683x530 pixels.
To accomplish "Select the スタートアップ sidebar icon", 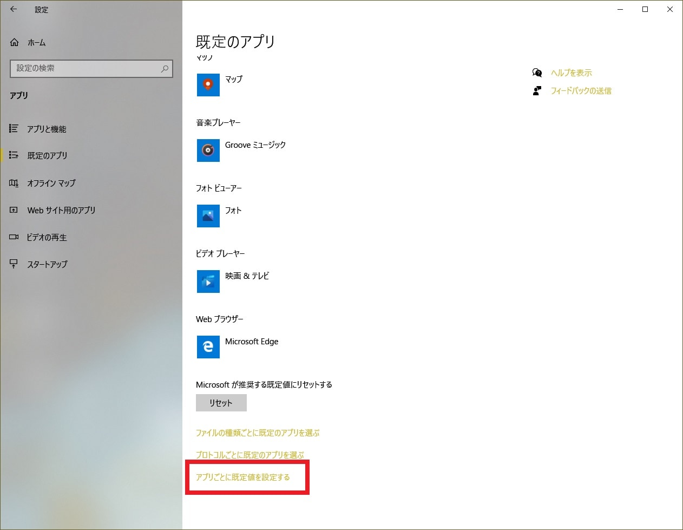I will [x=14, y=264].
